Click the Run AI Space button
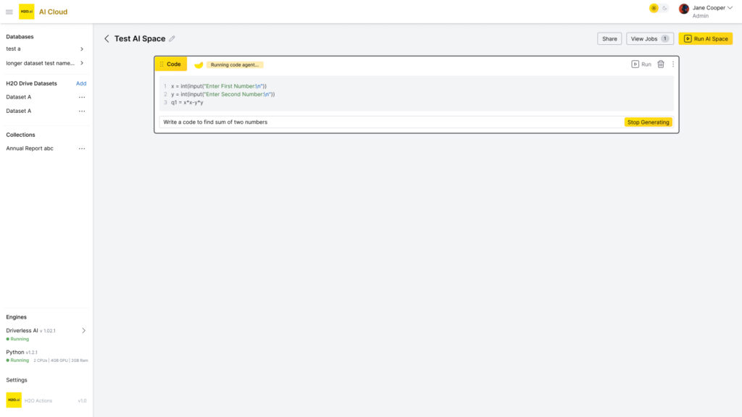The height and width of the screenshot is (417, 742). pos(705,39)
